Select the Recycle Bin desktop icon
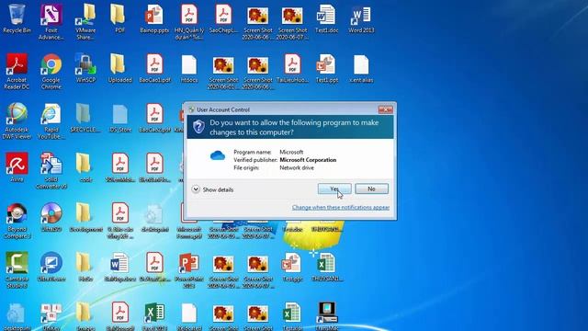The width and height of the screenshot is (588, 331). (x=17, y=18)
